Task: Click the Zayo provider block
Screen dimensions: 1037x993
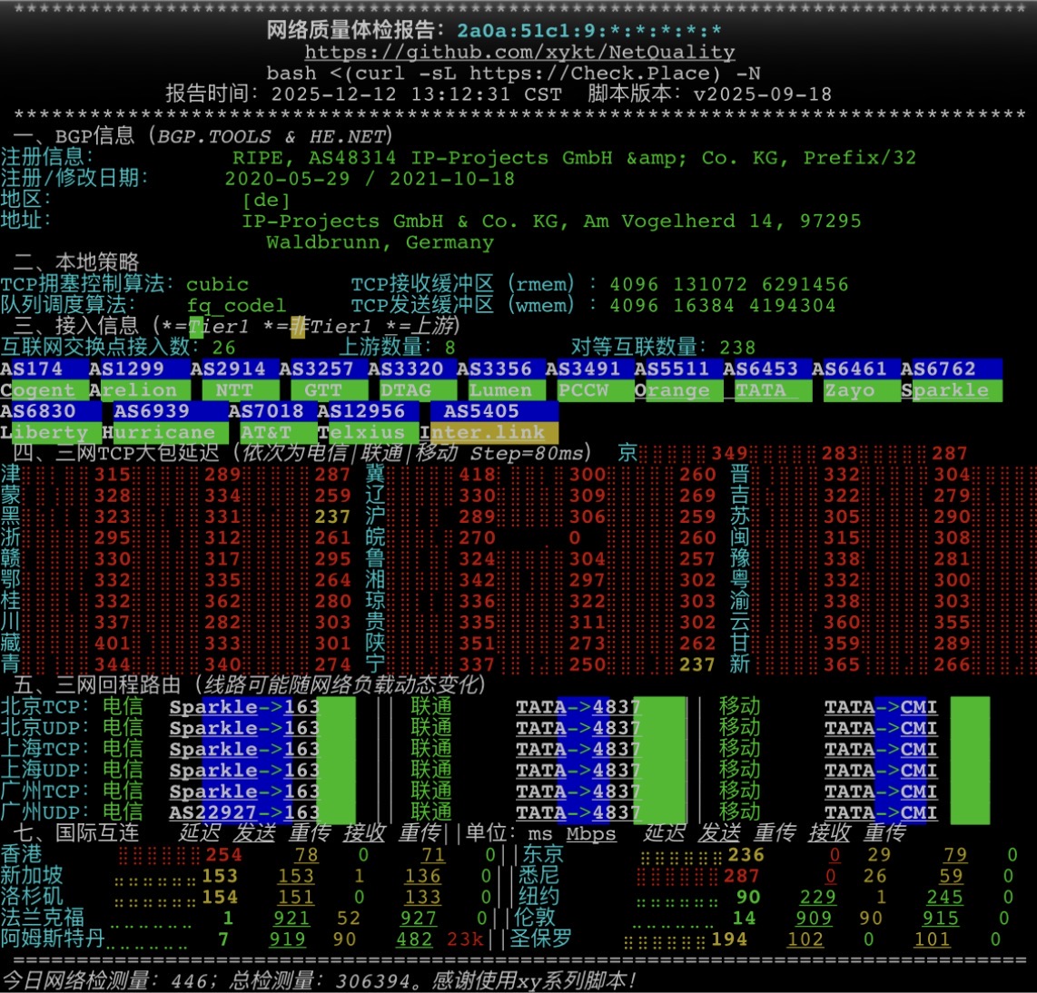Action: [850, 390]
